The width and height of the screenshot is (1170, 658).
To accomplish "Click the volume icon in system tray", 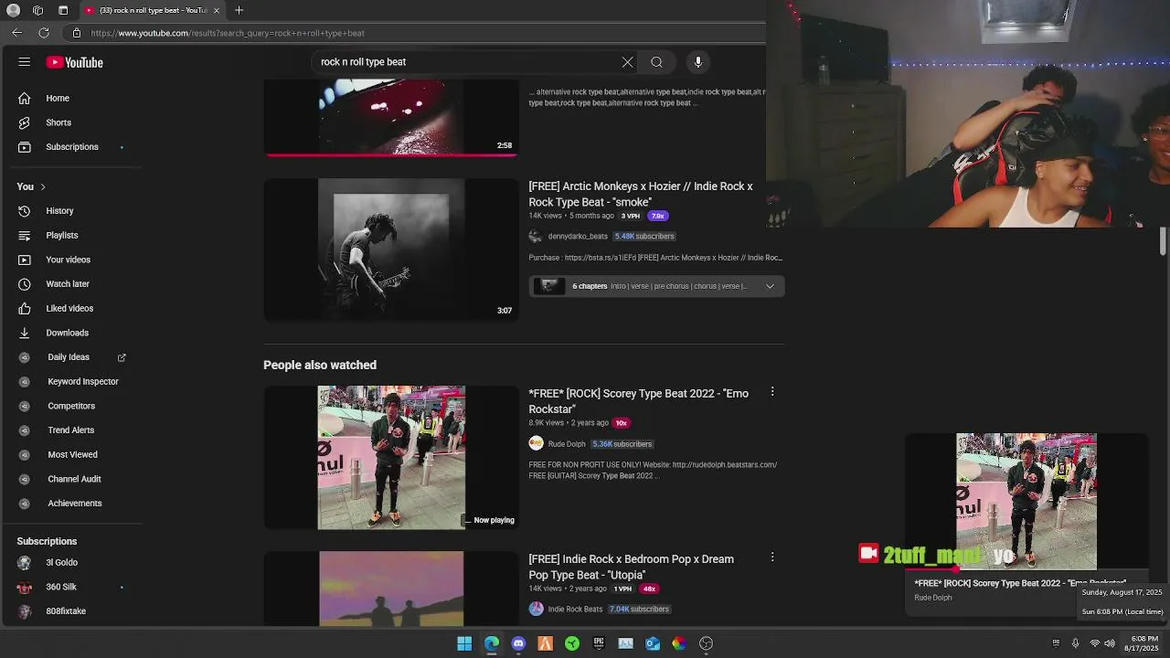I will pos(1110,643).
